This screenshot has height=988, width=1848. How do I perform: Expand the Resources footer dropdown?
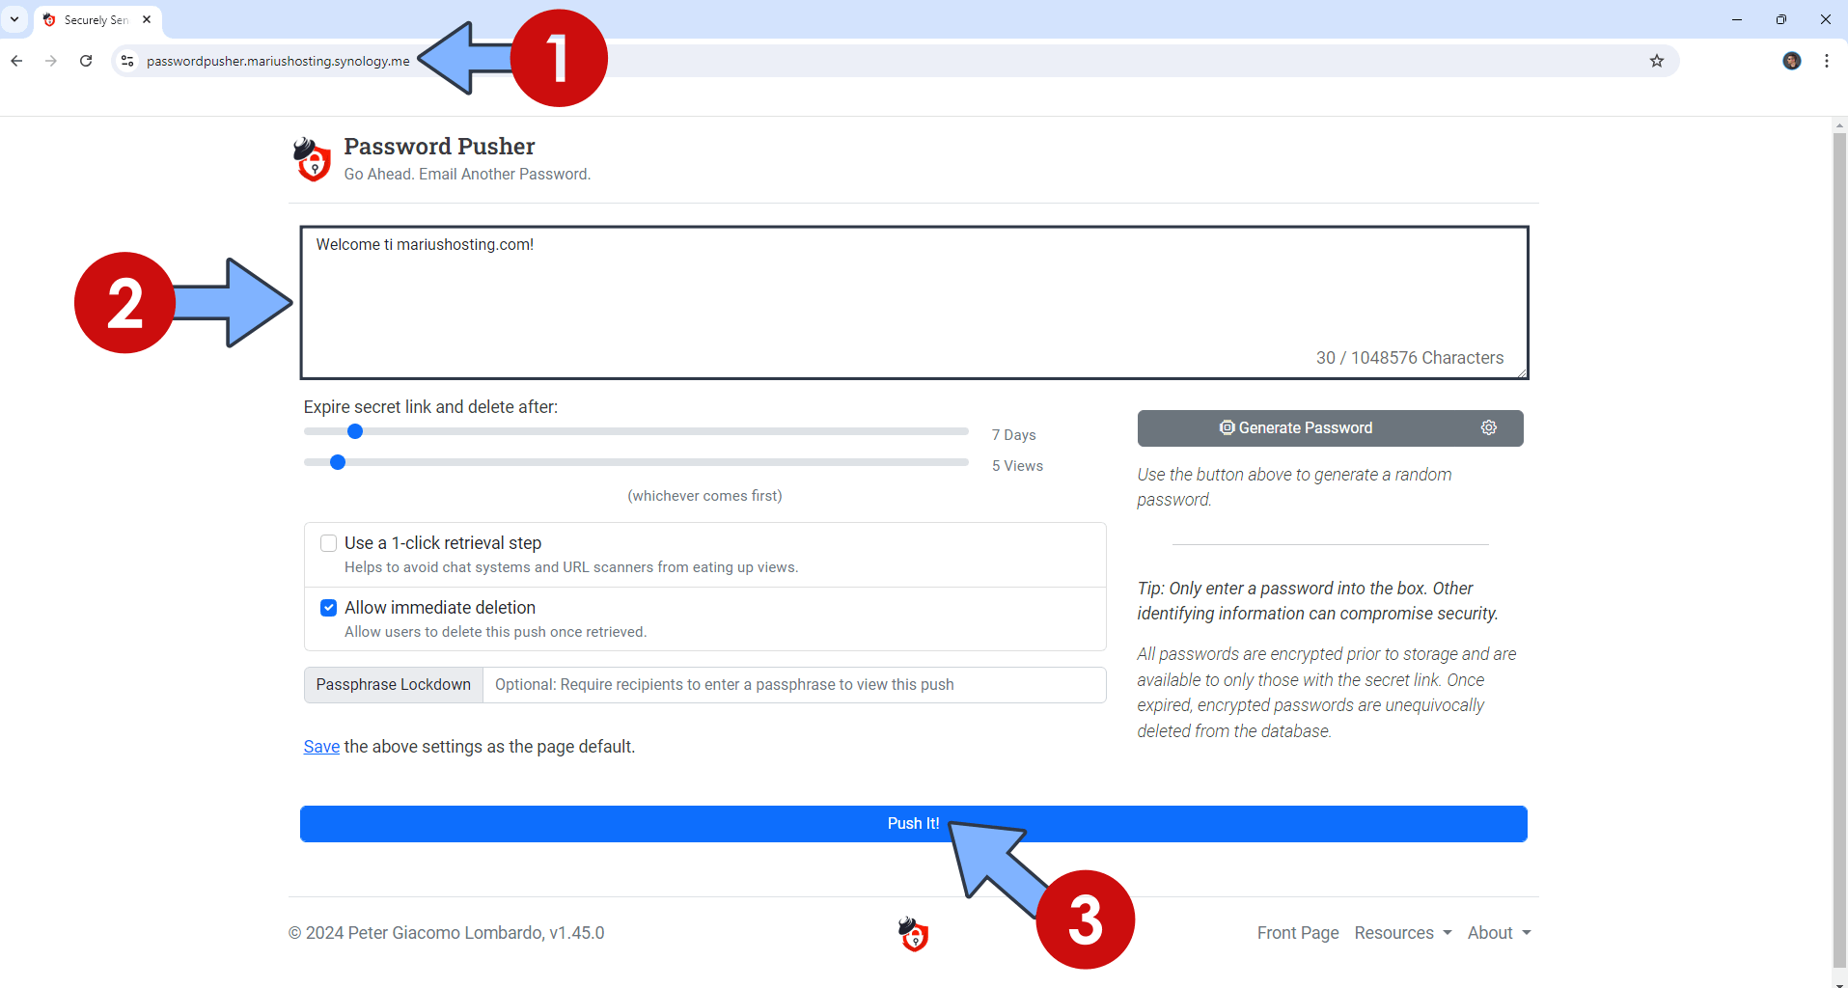click(1402, 933)
